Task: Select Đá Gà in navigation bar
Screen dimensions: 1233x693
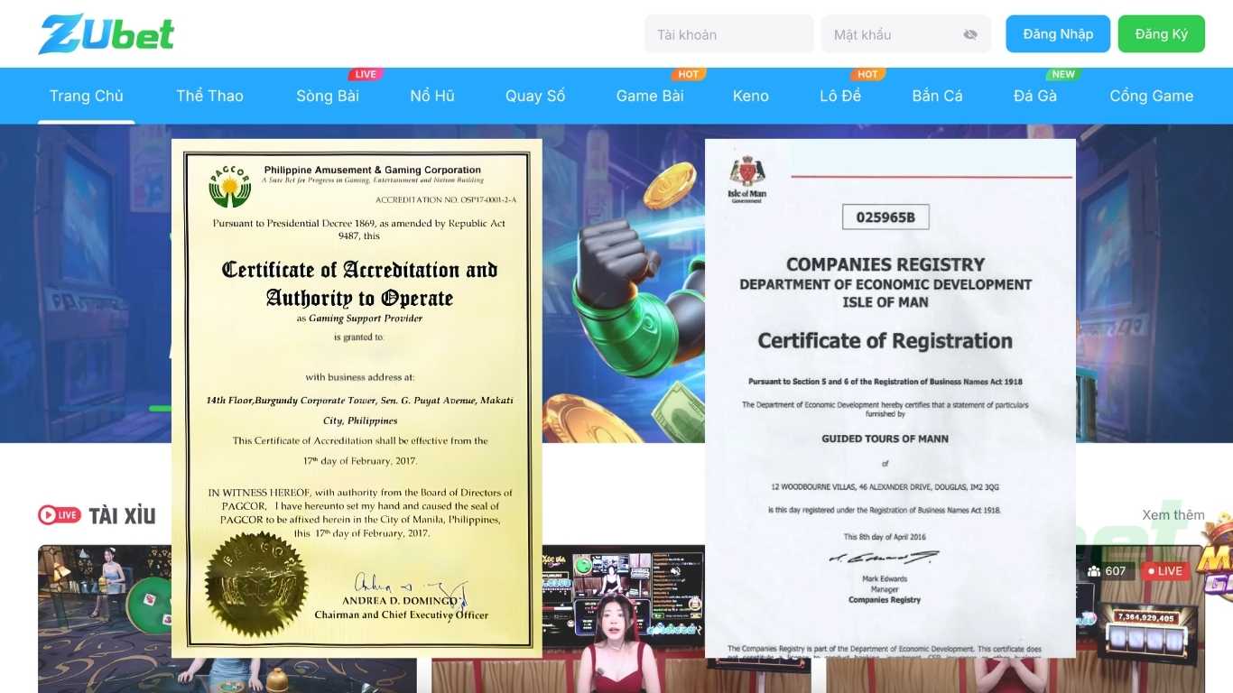Action: click(x=1035, y=96)
